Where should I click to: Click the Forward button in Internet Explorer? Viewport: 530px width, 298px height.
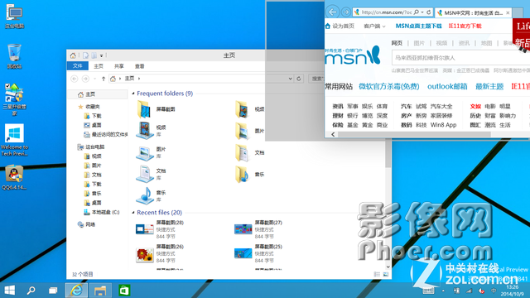pos(346,12)
